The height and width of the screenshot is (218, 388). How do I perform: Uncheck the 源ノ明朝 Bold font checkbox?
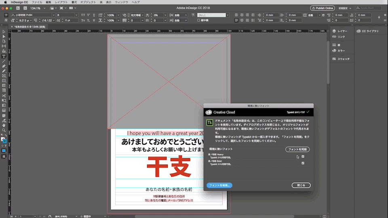click(x=303, y=163)
